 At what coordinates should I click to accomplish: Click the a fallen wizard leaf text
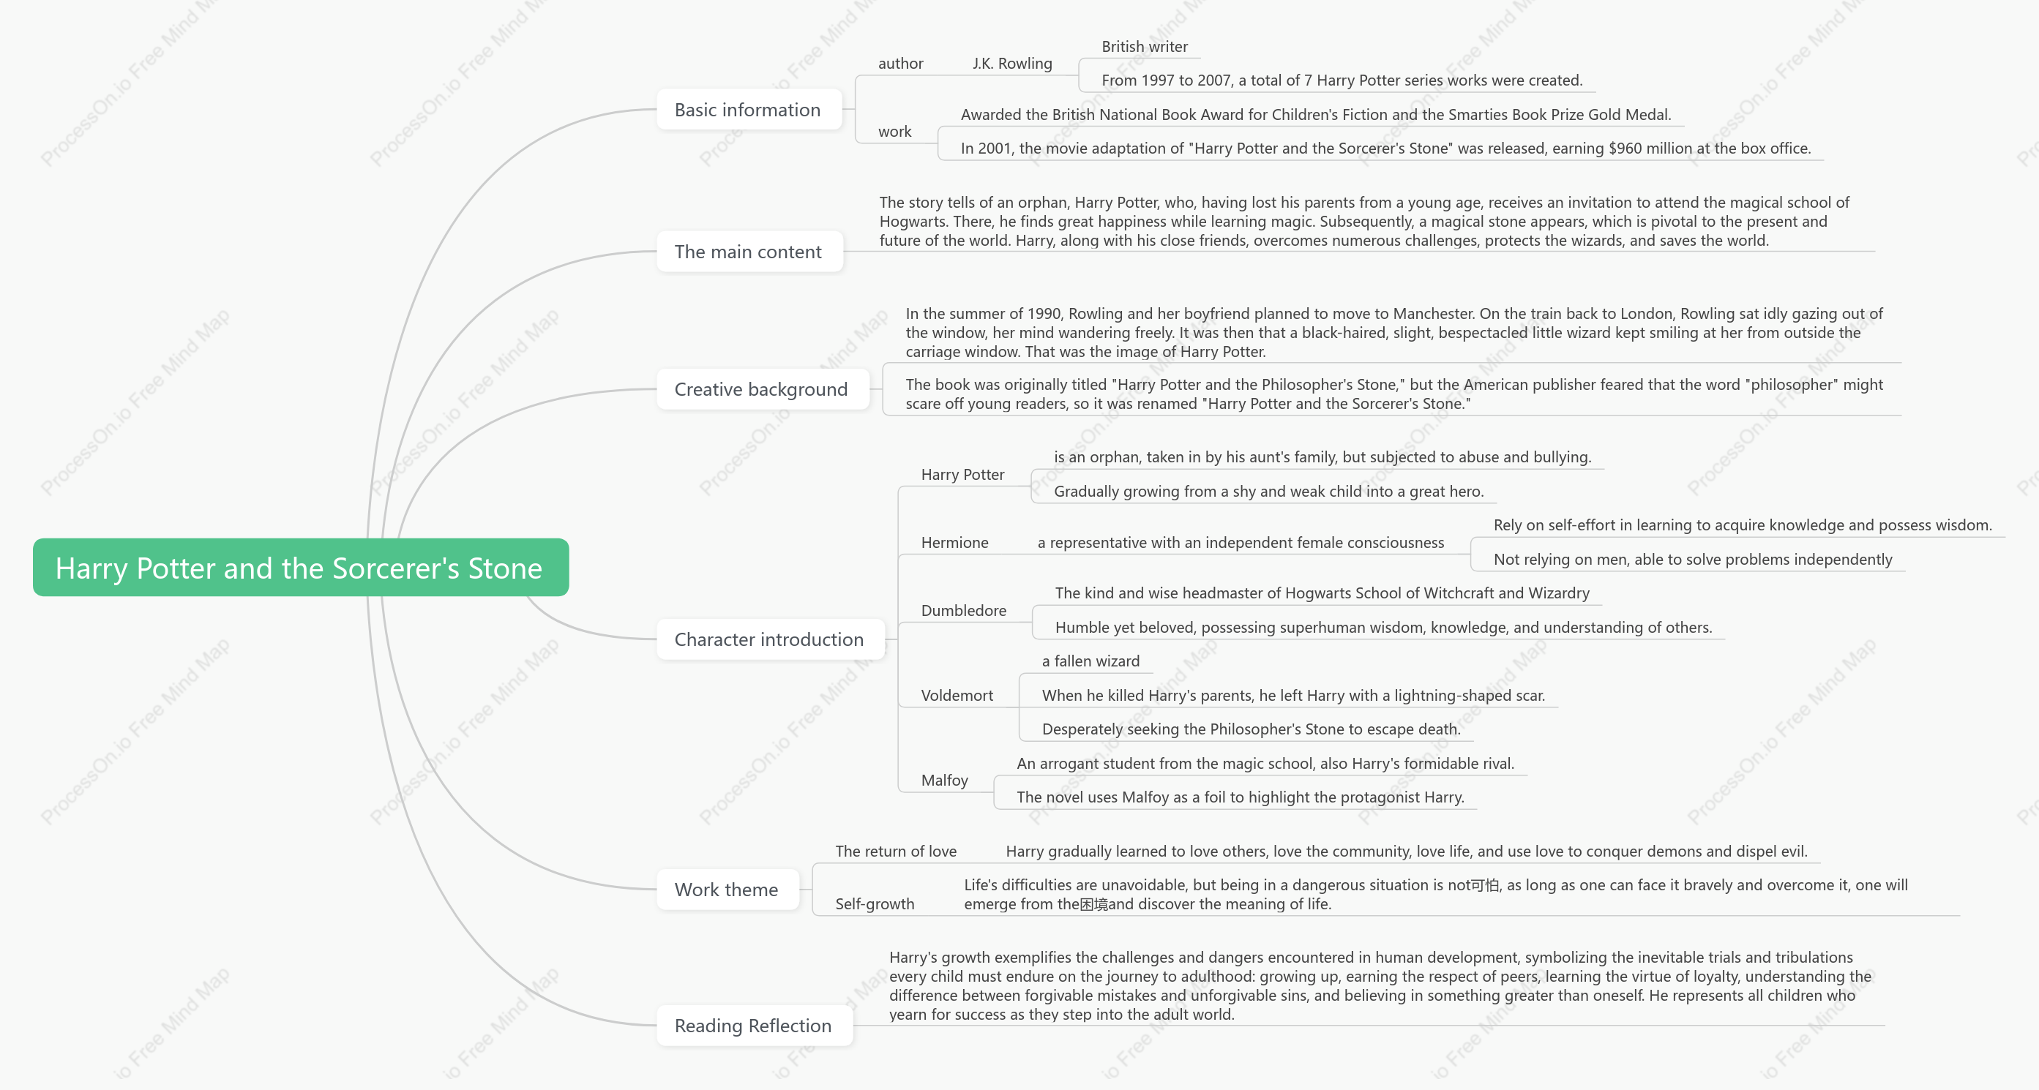pyautogui.click(x=1090, y=661)
